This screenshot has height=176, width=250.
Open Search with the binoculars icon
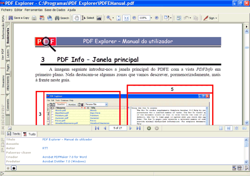click(x=57, y=18)
